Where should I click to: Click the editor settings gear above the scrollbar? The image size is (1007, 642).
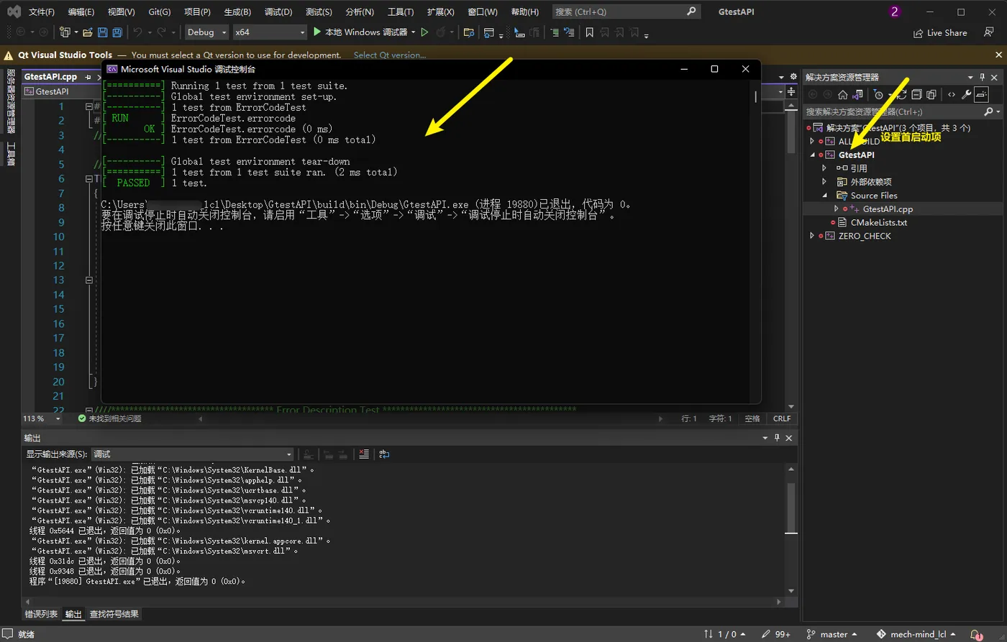793,77
